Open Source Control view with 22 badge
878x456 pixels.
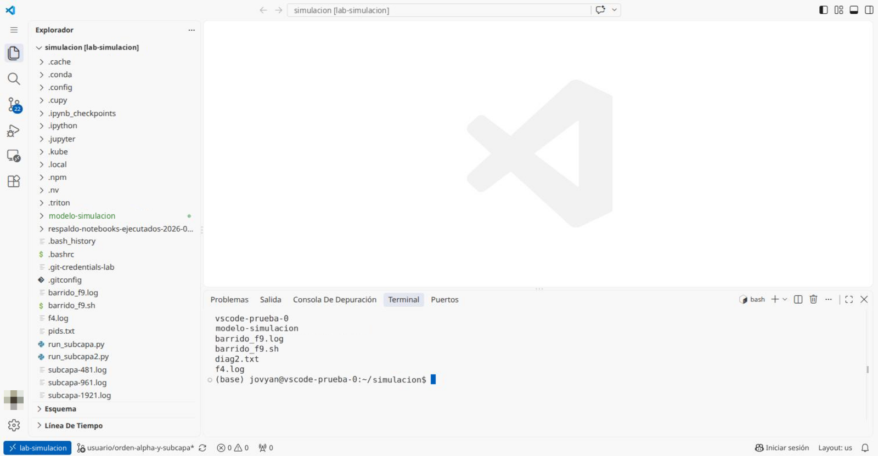click(x=14, y=105)
